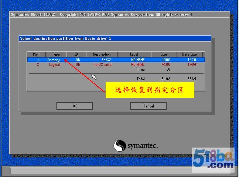Image resolution: width=239 pixels, height=177 pixels.
Task: Click the 4180 size value
Action: pyautogui.click(x=166, y=64)
